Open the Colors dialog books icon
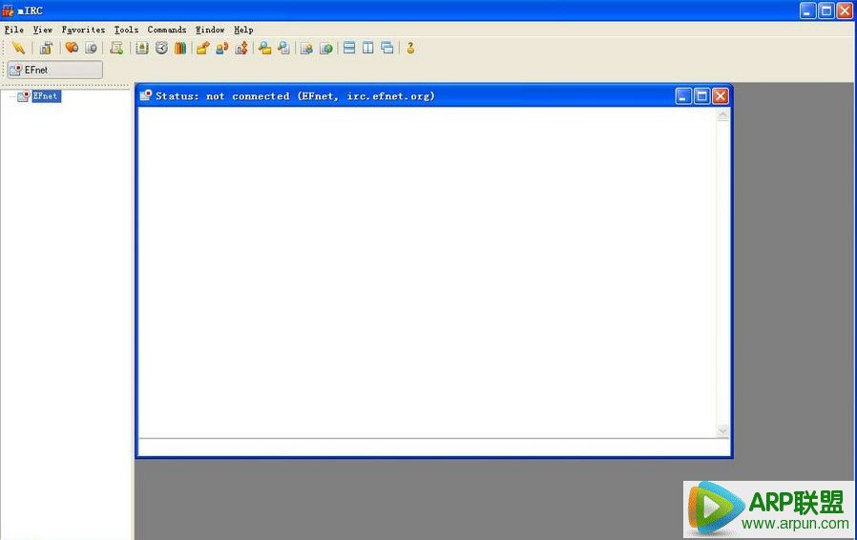 [179, 48]
